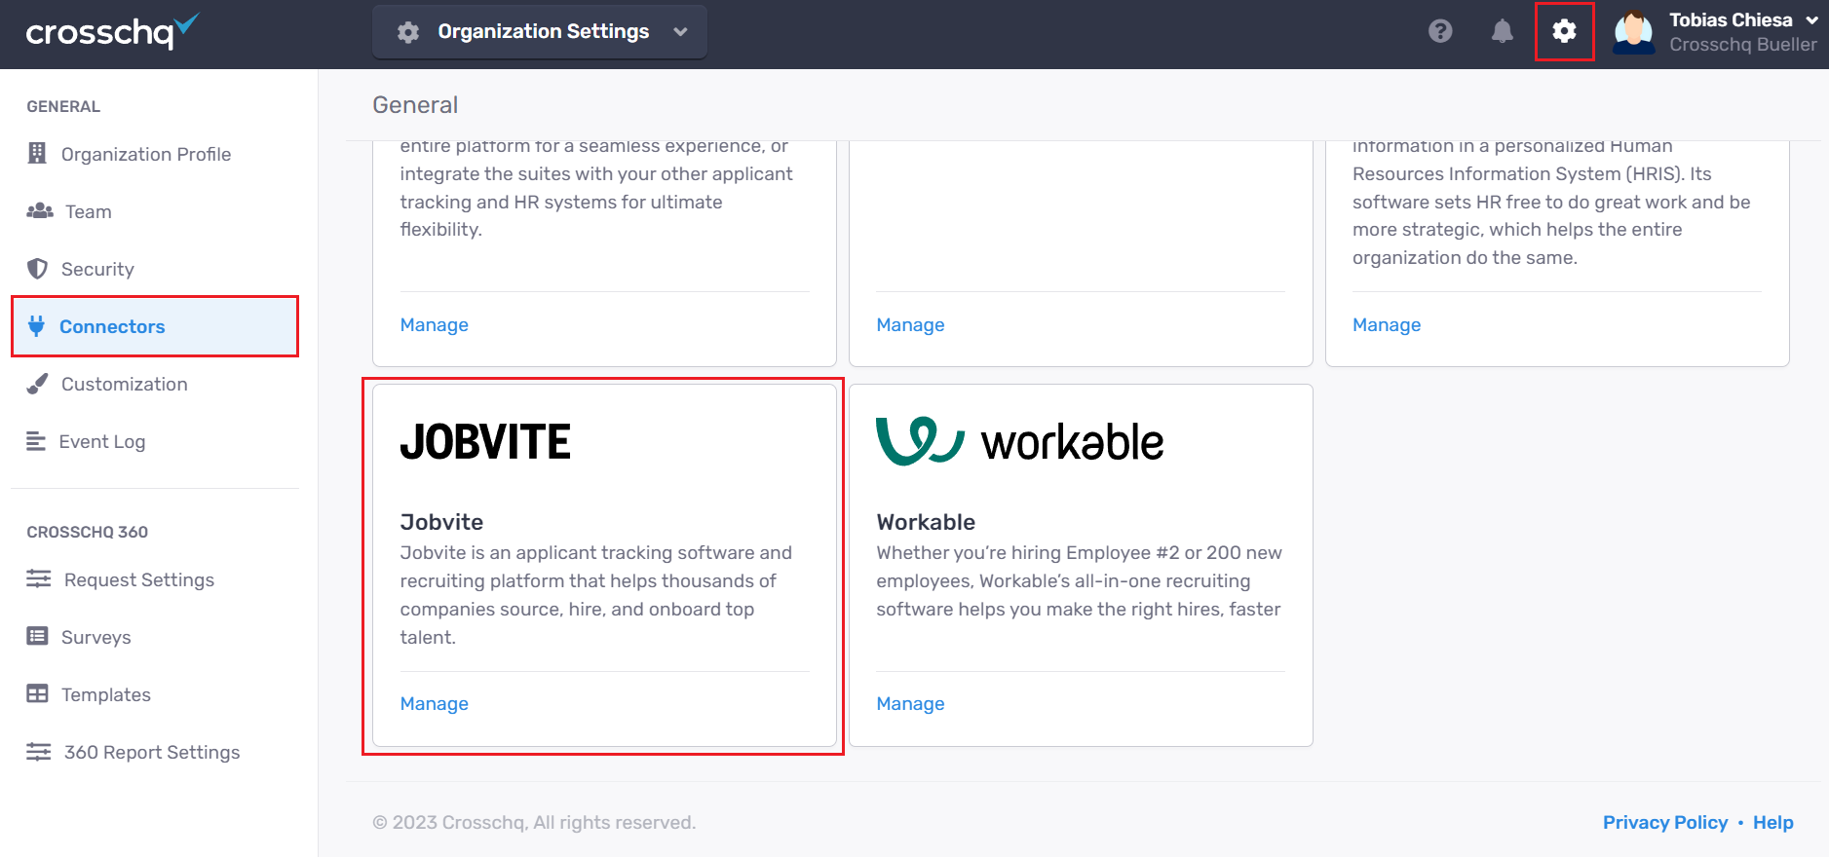The height and width of the screenshot is (857, 1829).
Task: Open the Help link in the footer
Action: pyautogui.click(x=1772, y=822)
